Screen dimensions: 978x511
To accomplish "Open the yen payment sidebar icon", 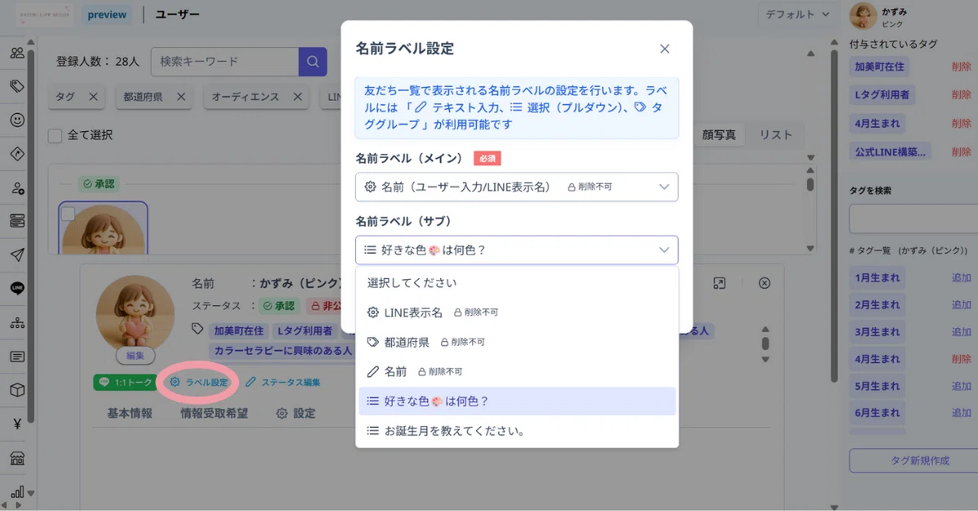I will coord(16,423).
